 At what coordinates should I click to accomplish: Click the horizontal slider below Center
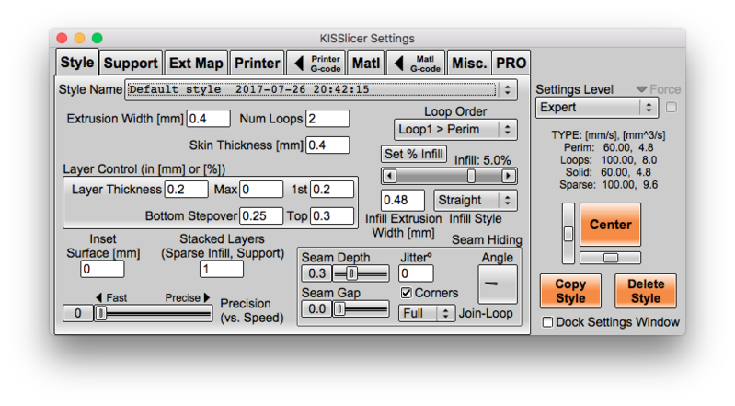[x=610, y=258]
